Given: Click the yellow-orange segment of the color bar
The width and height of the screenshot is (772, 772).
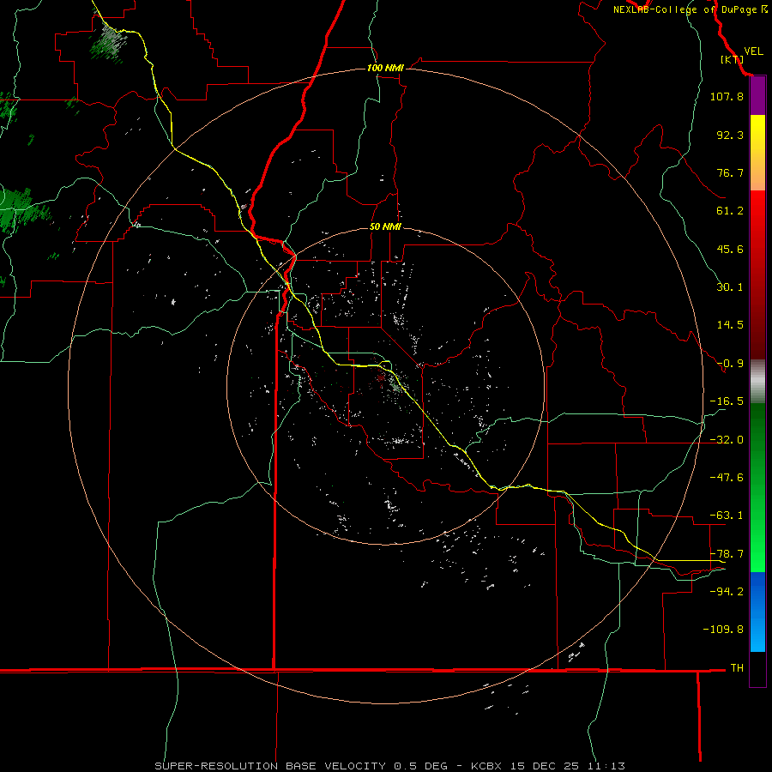Looking at the screenshot, I should tap(757, 153).
